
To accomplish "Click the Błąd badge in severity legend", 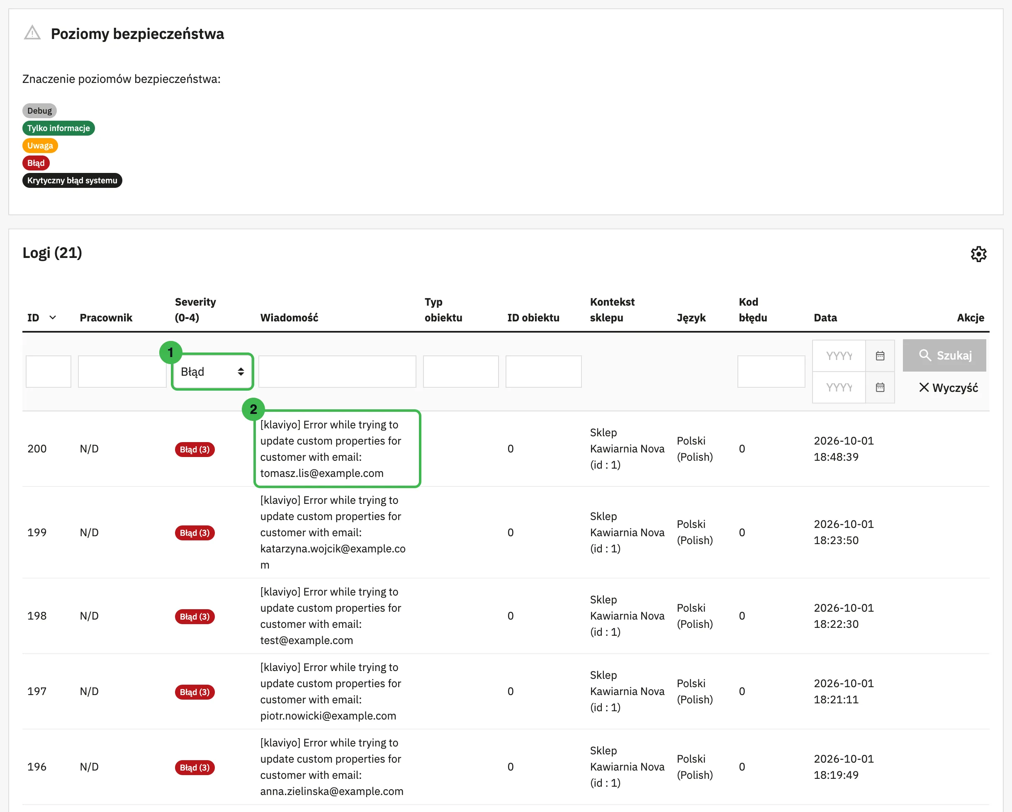I will 36,163.
